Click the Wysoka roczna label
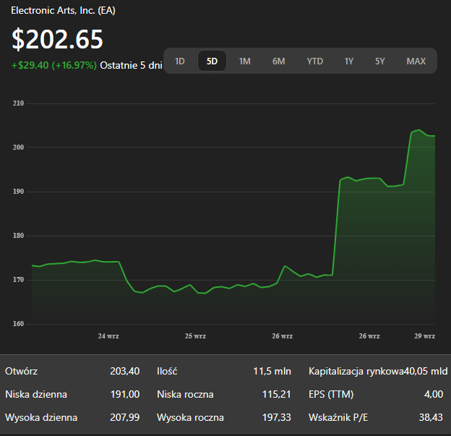 click(190, 417)
